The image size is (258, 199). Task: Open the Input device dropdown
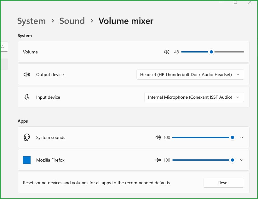194,97
